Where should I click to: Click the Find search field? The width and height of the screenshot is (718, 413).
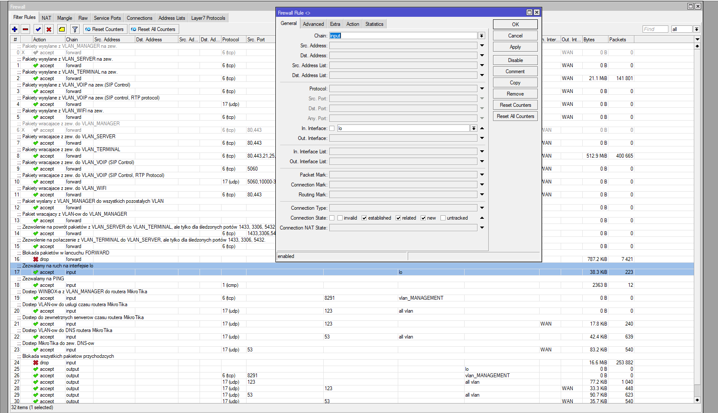coord(655,29)
